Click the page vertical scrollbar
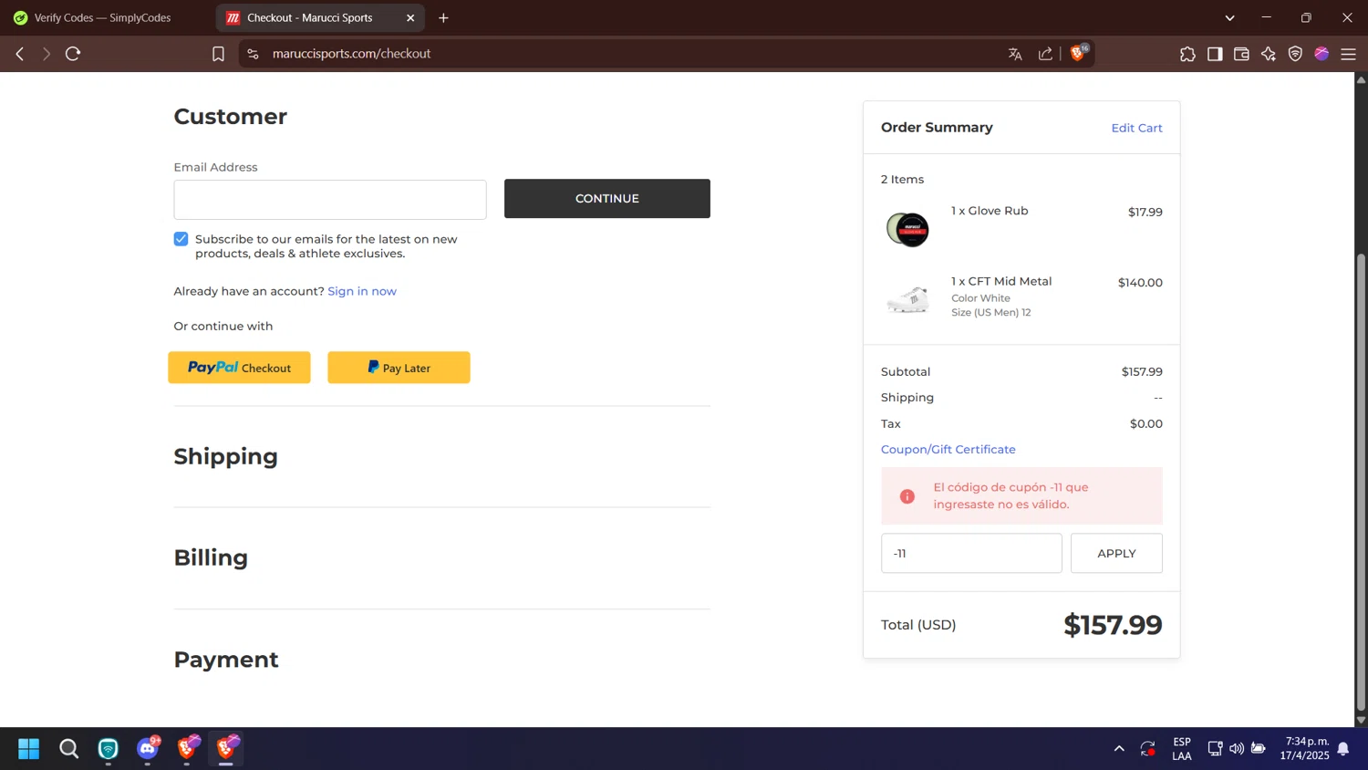This screenshot has width=1368, height=770. point(1361,481)
